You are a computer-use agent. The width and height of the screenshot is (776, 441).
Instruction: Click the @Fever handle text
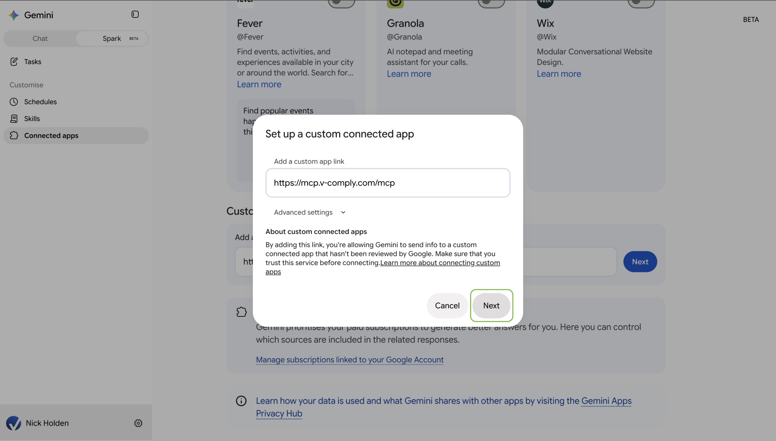pos(250,37)
